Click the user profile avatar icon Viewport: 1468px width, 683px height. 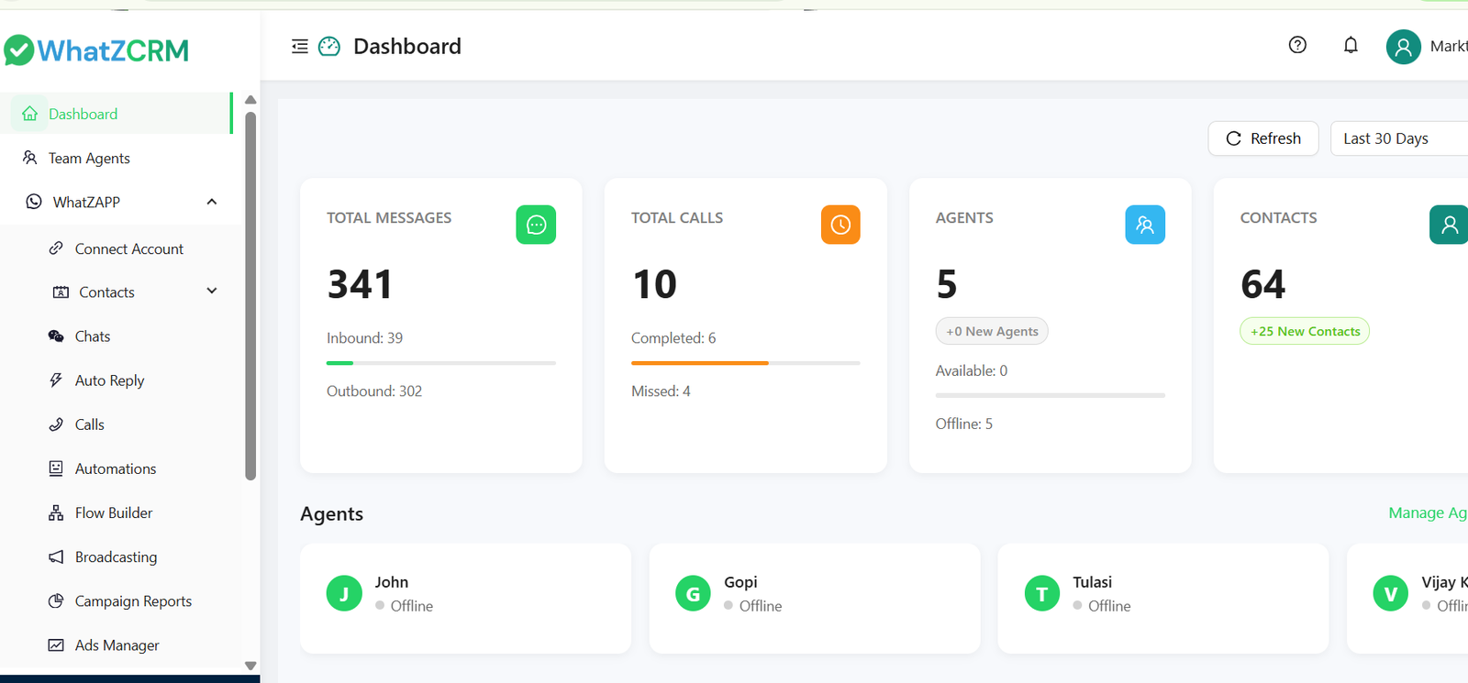click(1403, 47)
